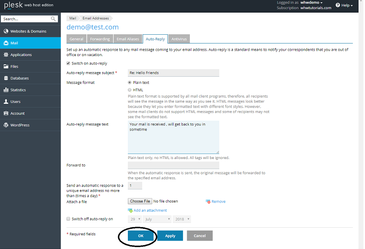Click the Websites & Domains globe icon
The image size is (365, 249).
6,31
